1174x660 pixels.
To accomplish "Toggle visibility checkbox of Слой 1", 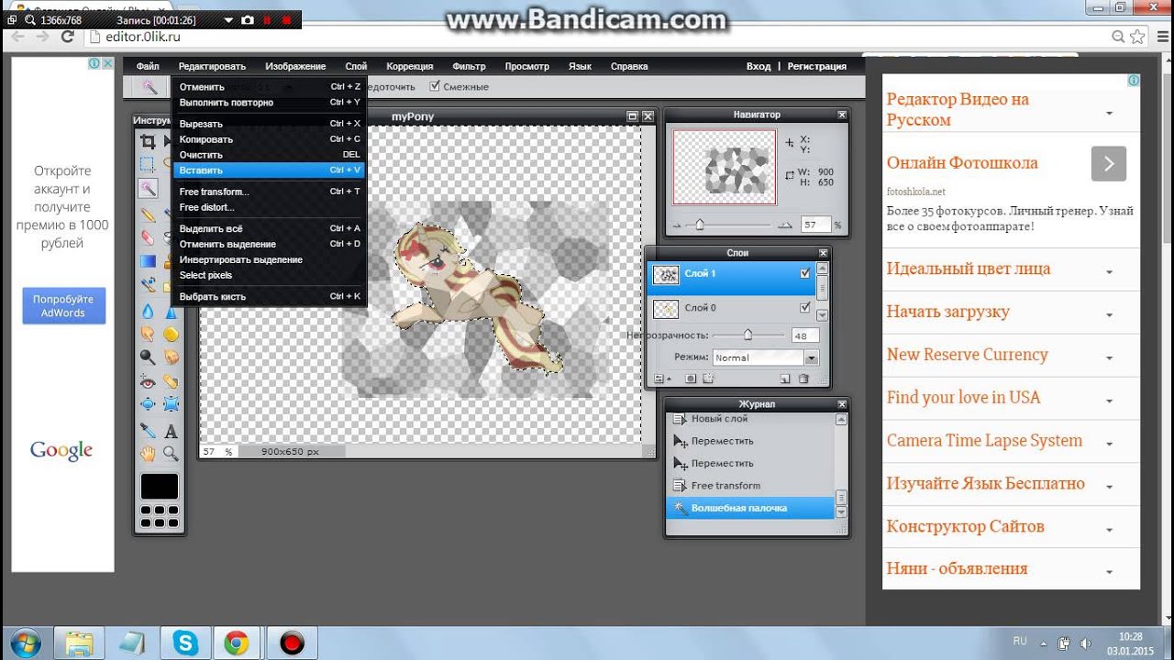I will (x=805, y=273).
